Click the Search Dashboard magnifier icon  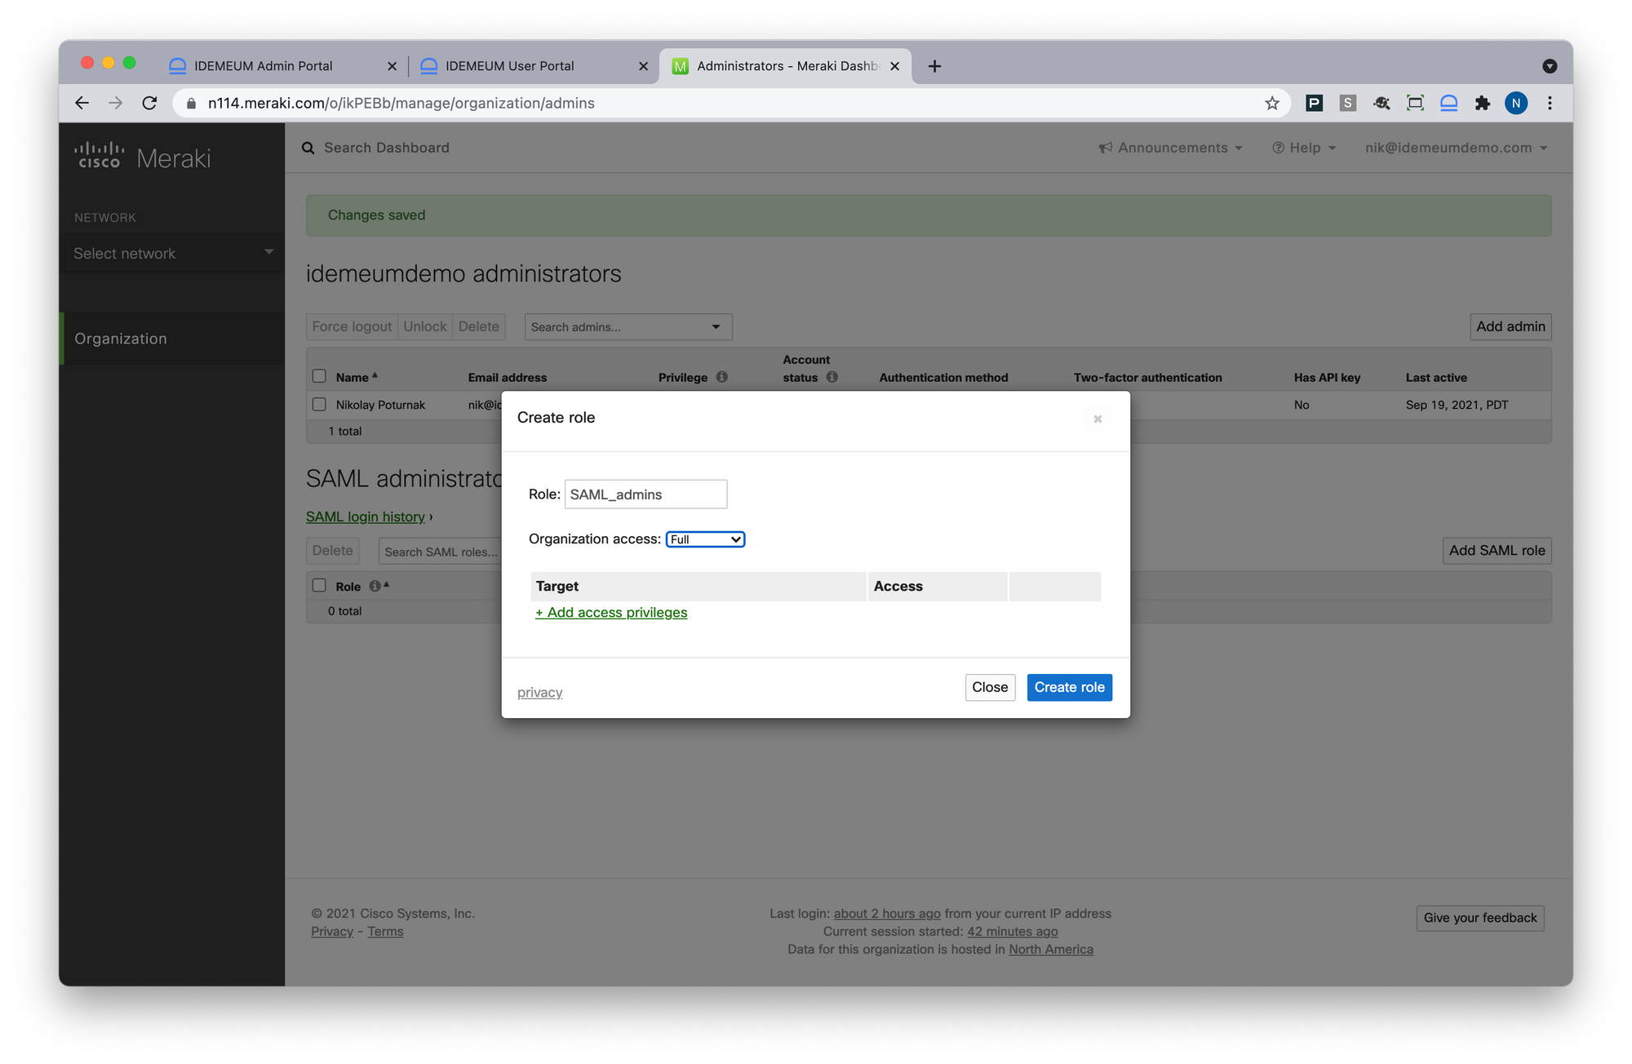[308, 148]
